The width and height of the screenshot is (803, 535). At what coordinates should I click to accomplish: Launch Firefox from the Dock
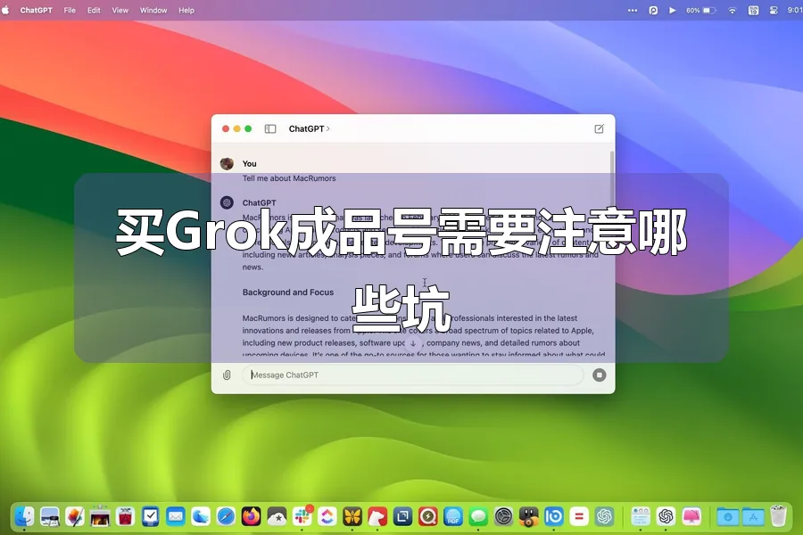coord(251,516)
